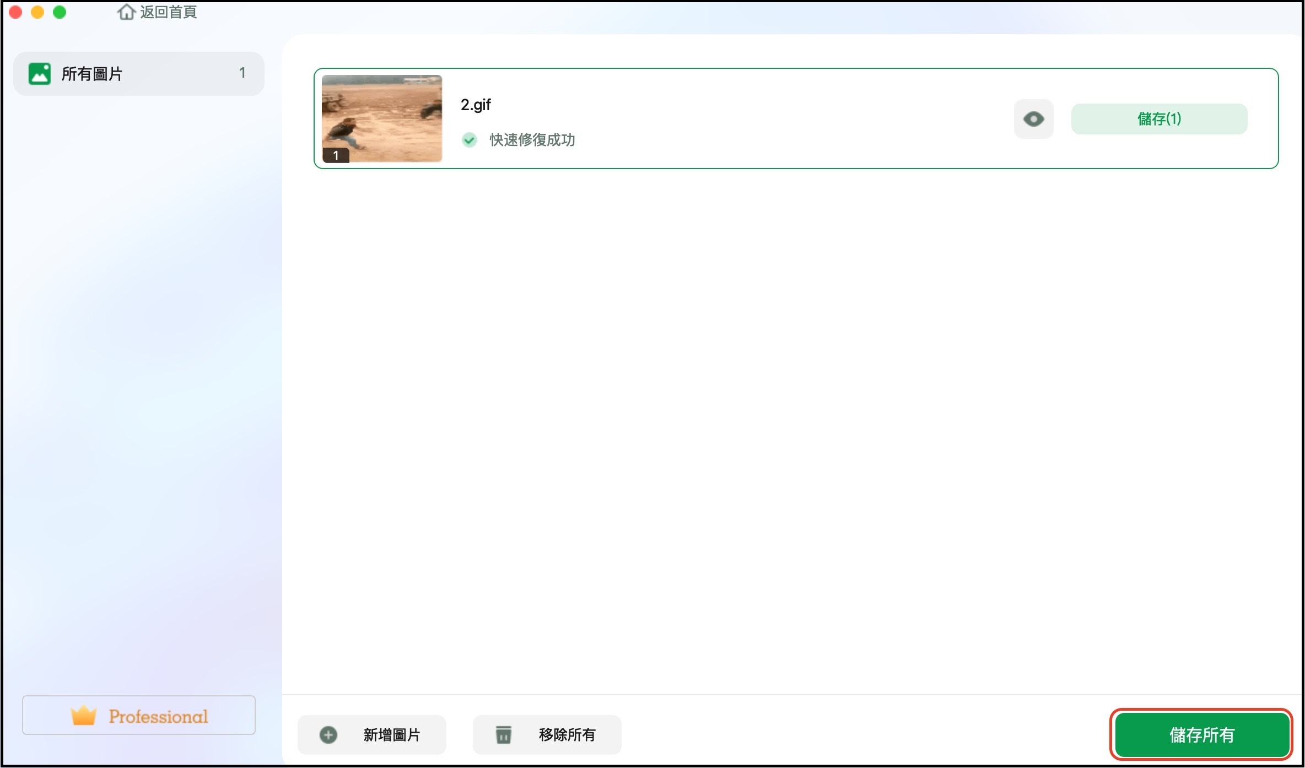Click the 2.gif file name
Image resolution: width=1305 pixels, height=768 pixels.
tap(476, 105)
